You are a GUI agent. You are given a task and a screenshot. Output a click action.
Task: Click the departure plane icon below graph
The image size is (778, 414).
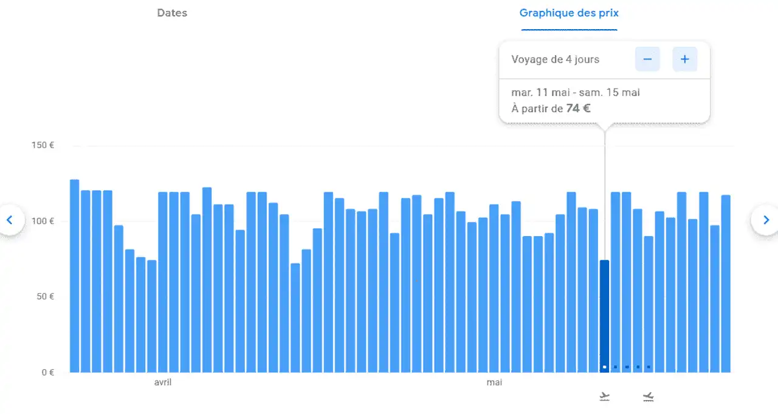pyautogui.click(x=604, y=397)
